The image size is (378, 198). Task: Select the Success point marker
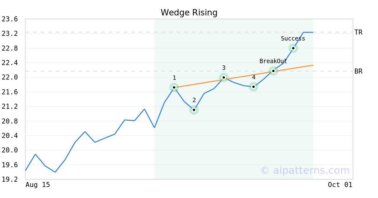tap(293, 48)
